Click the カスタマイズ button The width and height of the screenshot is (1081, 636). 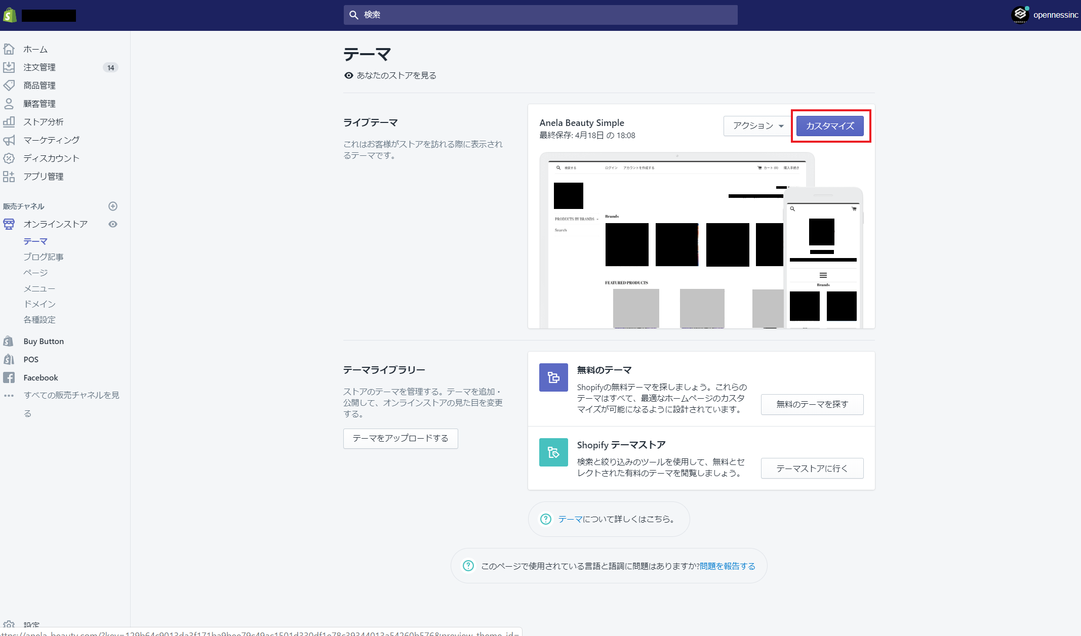point(830,125)
